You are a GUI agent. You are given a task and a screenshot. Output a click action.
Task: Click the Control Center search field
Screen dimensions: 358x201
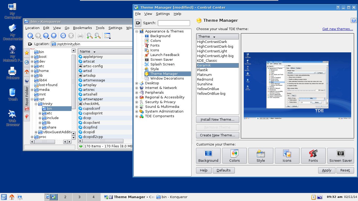(x=174, y=23)
